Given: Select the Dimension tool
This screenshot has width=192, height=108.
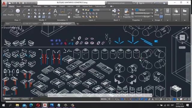Looking at the screenshot, I should 63,12.
